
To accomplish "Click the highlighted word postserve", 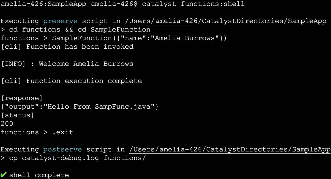I will (x=63, y=150).
